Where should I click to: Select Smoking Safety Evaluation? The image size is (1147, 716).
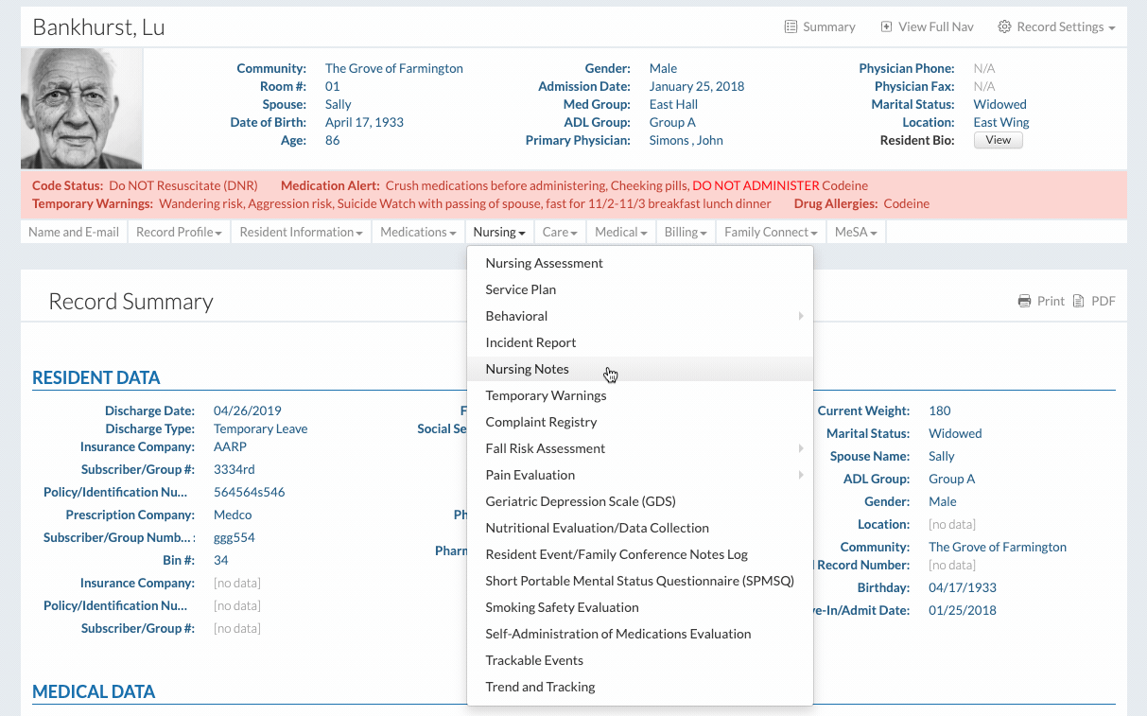tap(562, 607)
